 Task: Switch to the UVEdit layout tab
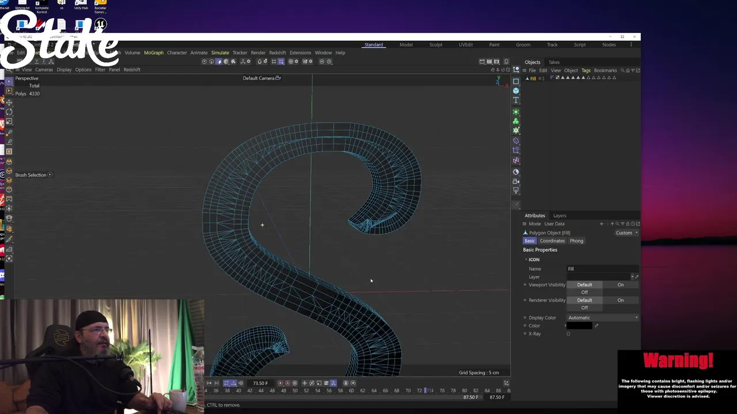[466, 45]
